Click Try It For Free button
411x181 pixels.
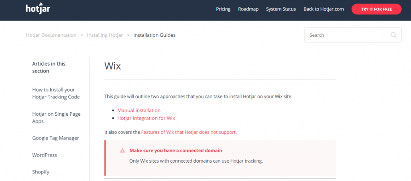pos(376,9)
